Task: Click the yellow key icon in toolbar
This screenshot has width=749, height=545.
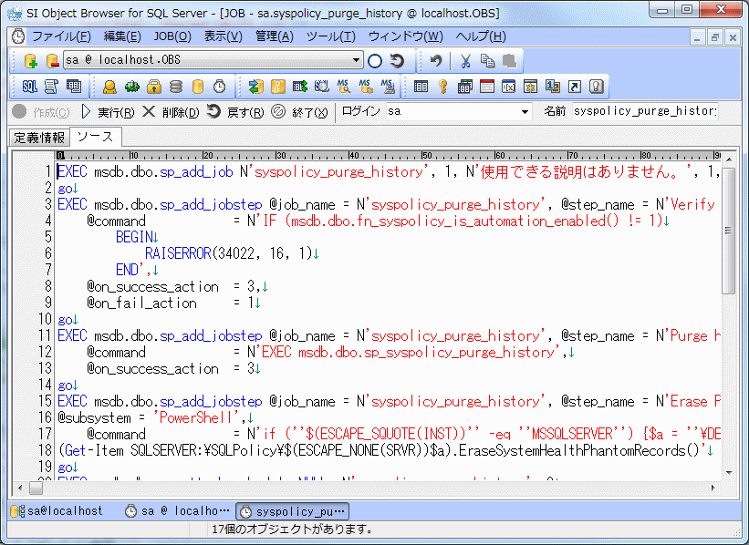Action: tap(442, 87)
